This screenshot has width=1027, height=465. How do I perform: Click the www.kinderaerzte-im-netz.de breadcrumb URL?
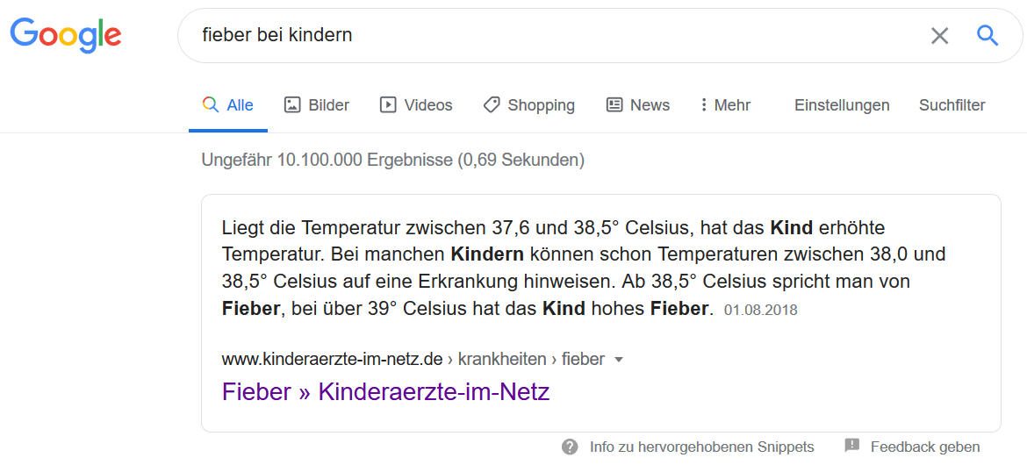coord(331,359)
